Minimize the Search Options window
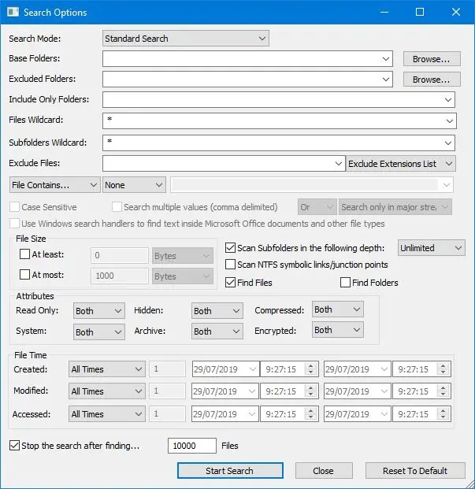This screenshot has height=489, width=475. click(384, 12)
